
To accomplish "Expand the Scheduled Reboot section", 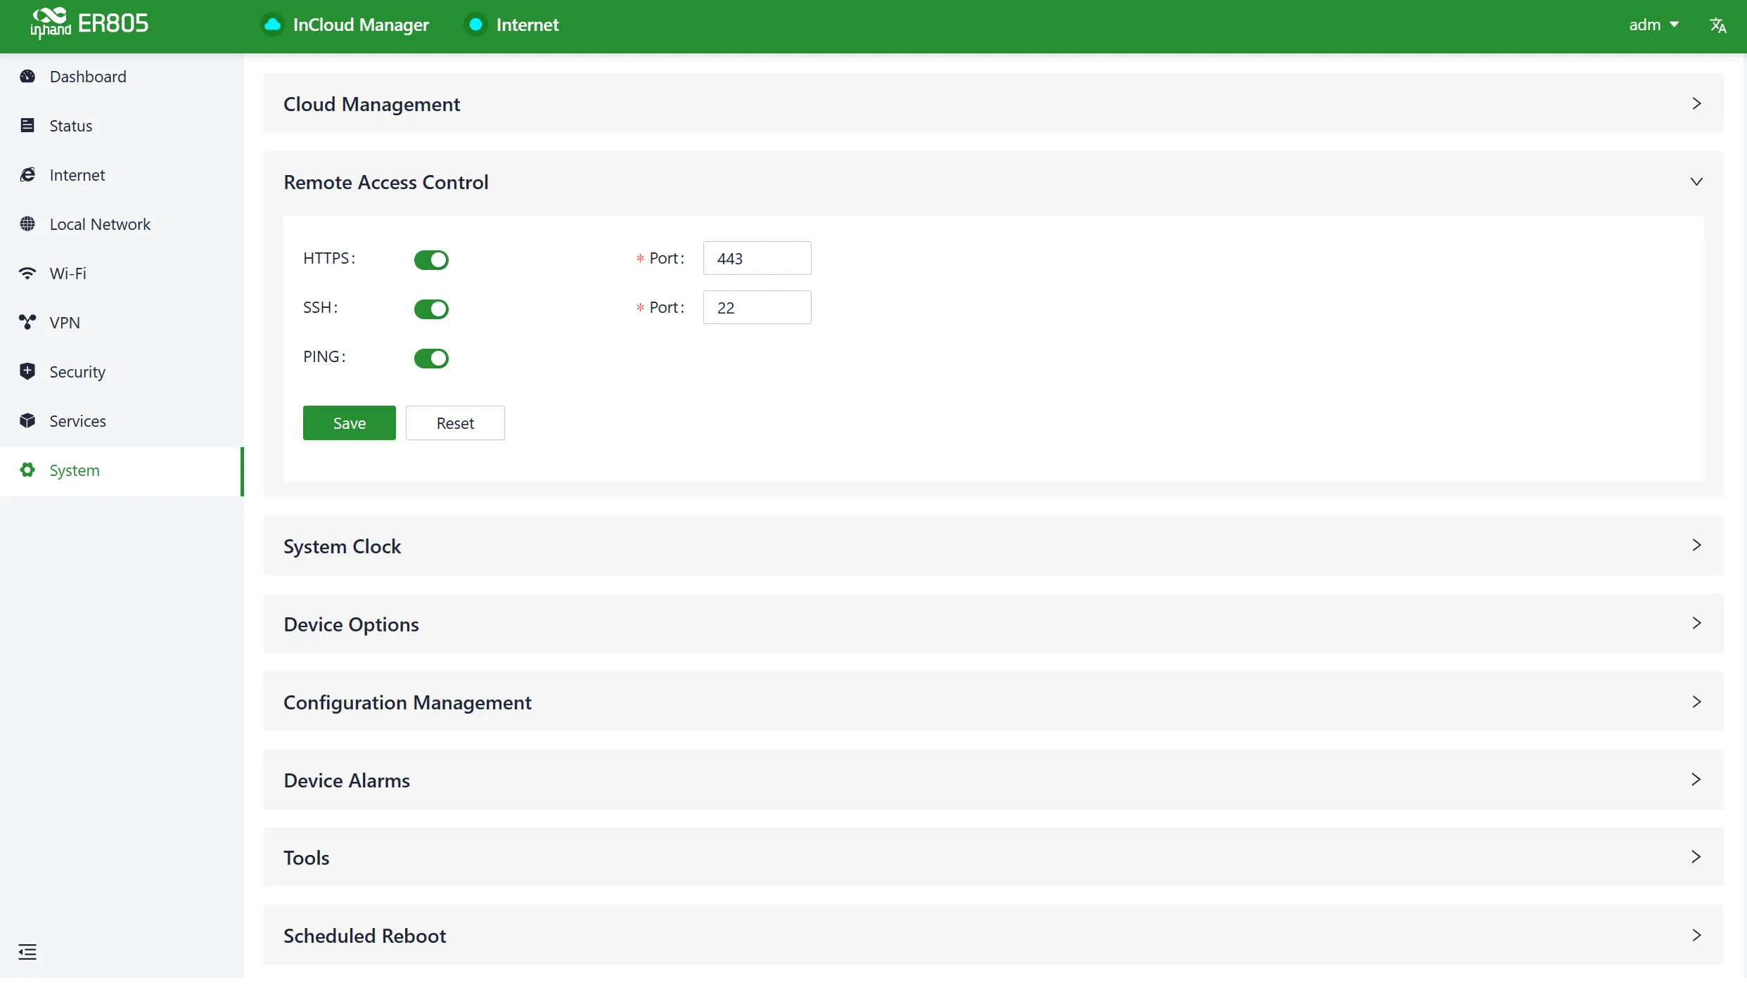I will (993, 936).
